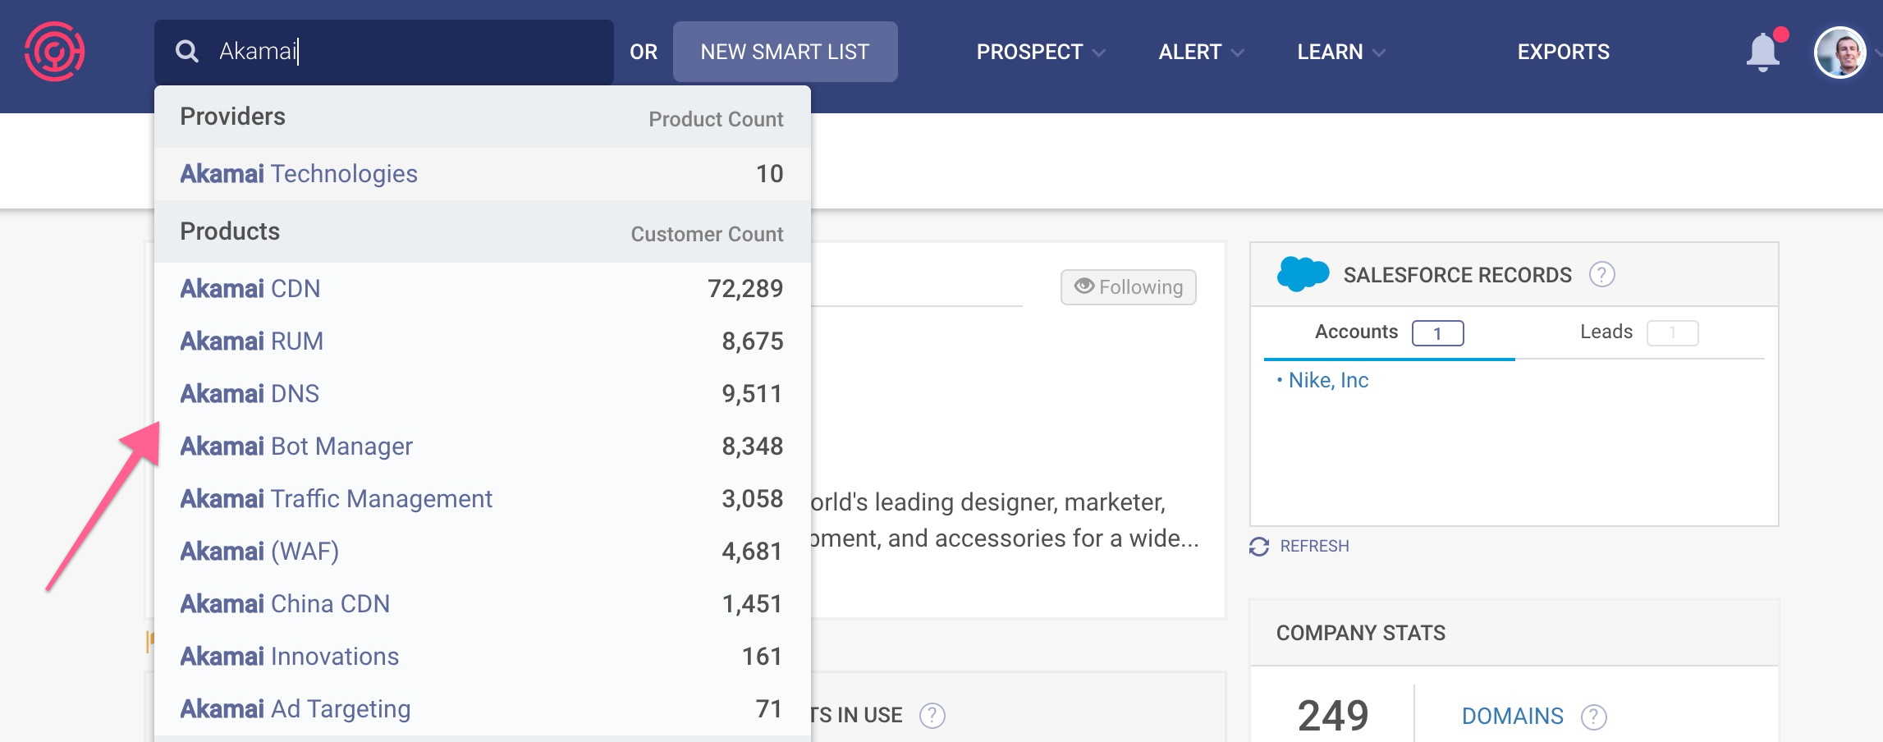Select Akamai Technologies provider
Viewport: 1883px width, 742px height.
(483, 174)
